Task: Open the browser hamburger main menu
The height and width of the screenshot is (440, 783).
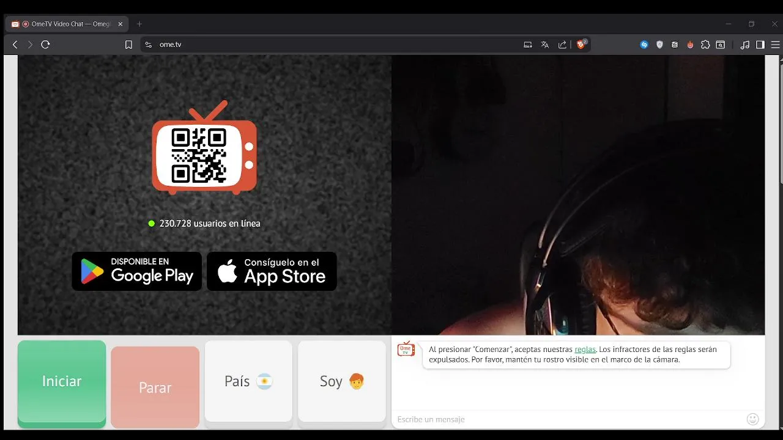Action: (776, 45)
